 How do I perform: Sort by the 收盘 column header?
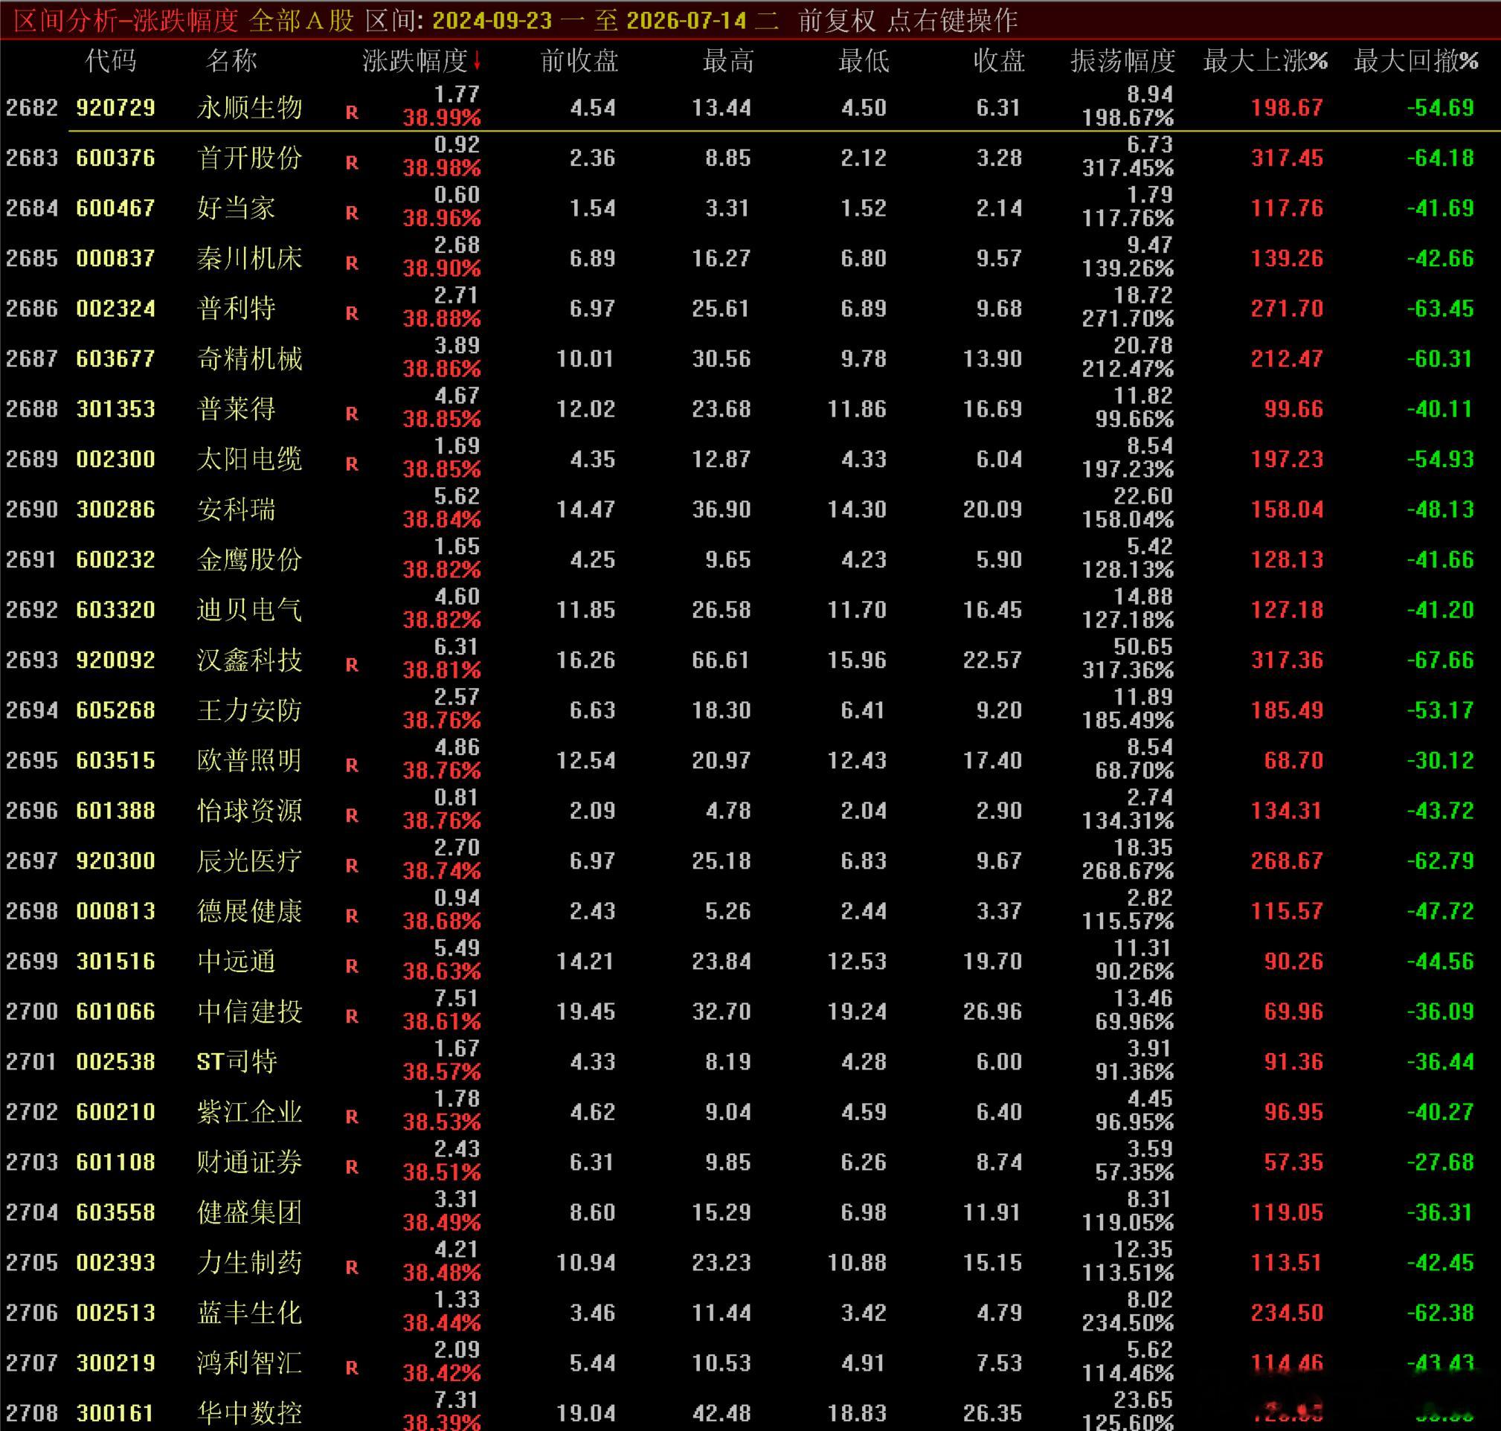pyautogui.click(x=999, y=61)
